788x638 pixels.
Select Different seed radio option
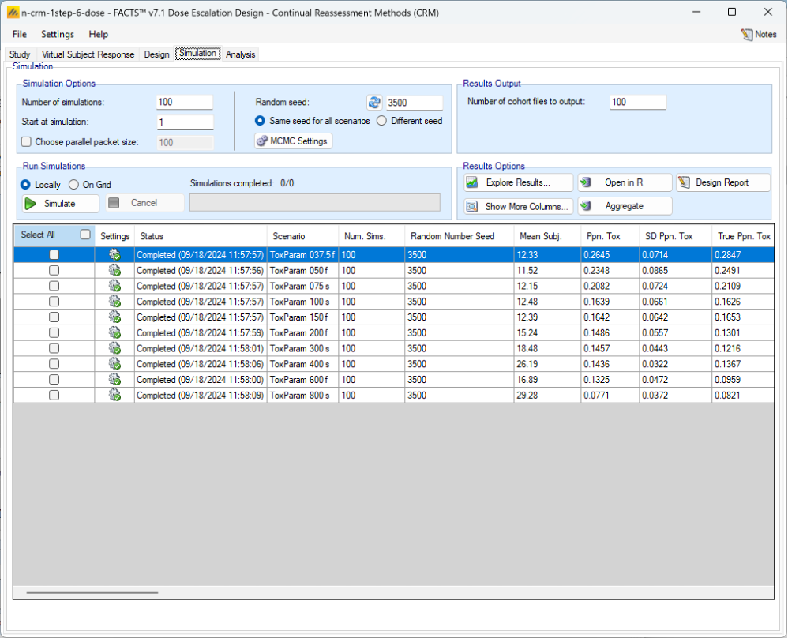381,122
